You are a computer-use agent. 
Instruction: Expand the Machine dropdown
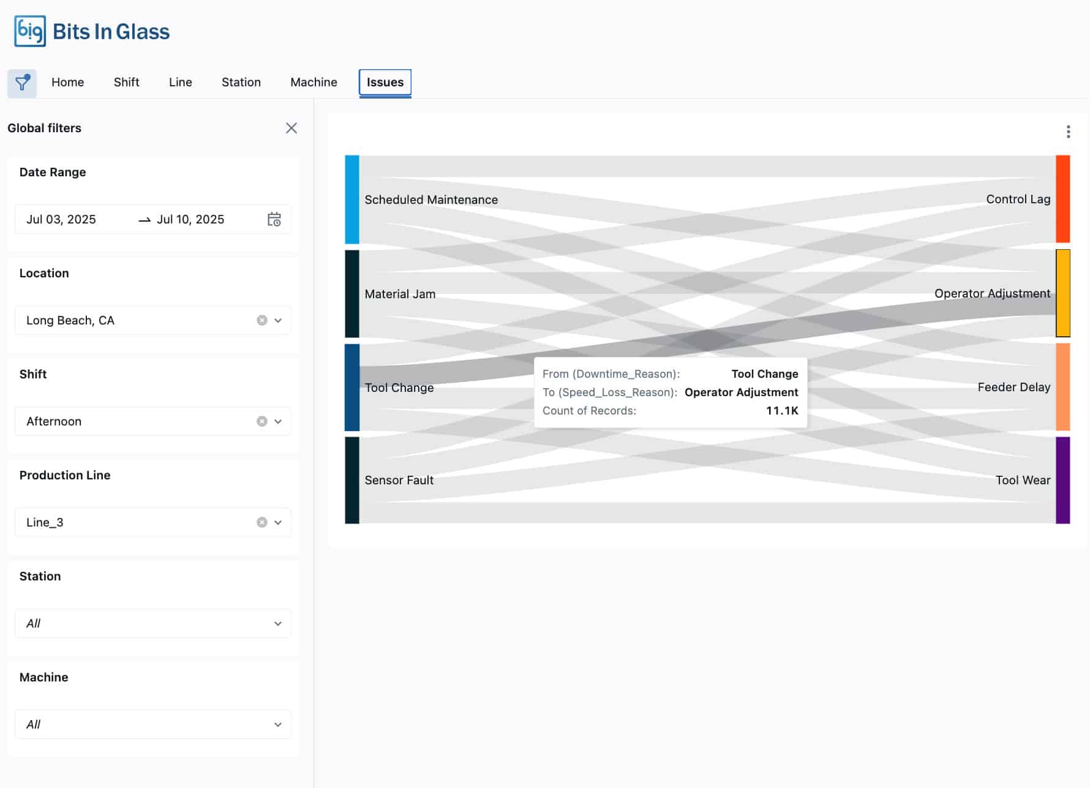278,724
